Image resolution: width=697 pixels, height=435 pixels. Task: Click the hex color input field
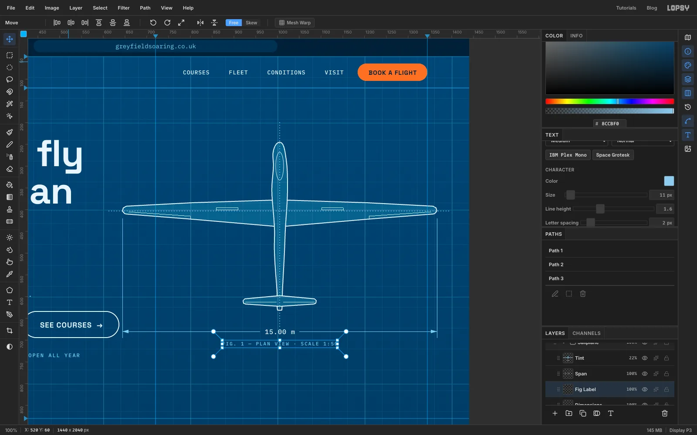pos(610,124)
